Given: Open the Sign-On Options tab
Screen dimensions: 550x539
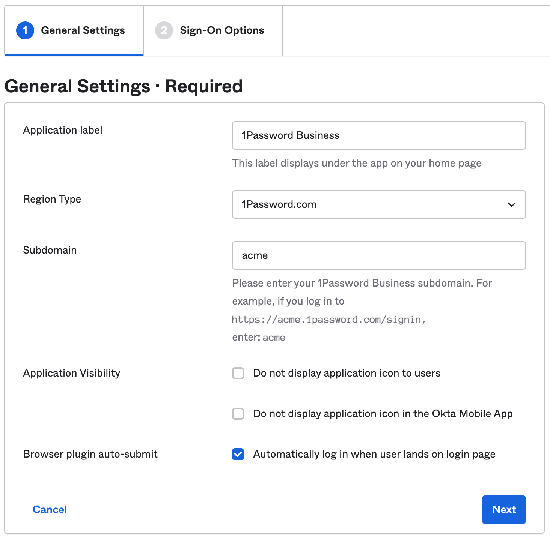Looking at the screenshot, I should [x=213, y=30].
